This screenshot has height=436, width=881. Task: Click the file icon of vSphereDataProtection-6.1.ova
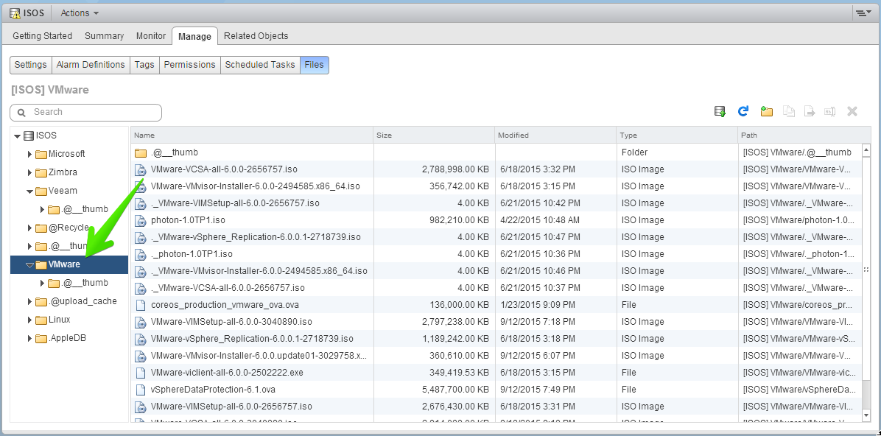[141, 390]
